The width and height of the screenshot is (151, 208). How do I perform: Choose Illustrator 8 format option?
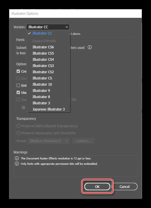[x=41, y=97]
